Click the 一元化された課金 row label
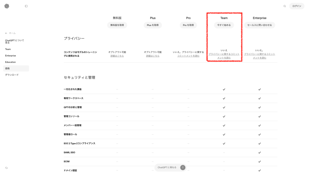309x174 pixels. click(x=72, y=89)
